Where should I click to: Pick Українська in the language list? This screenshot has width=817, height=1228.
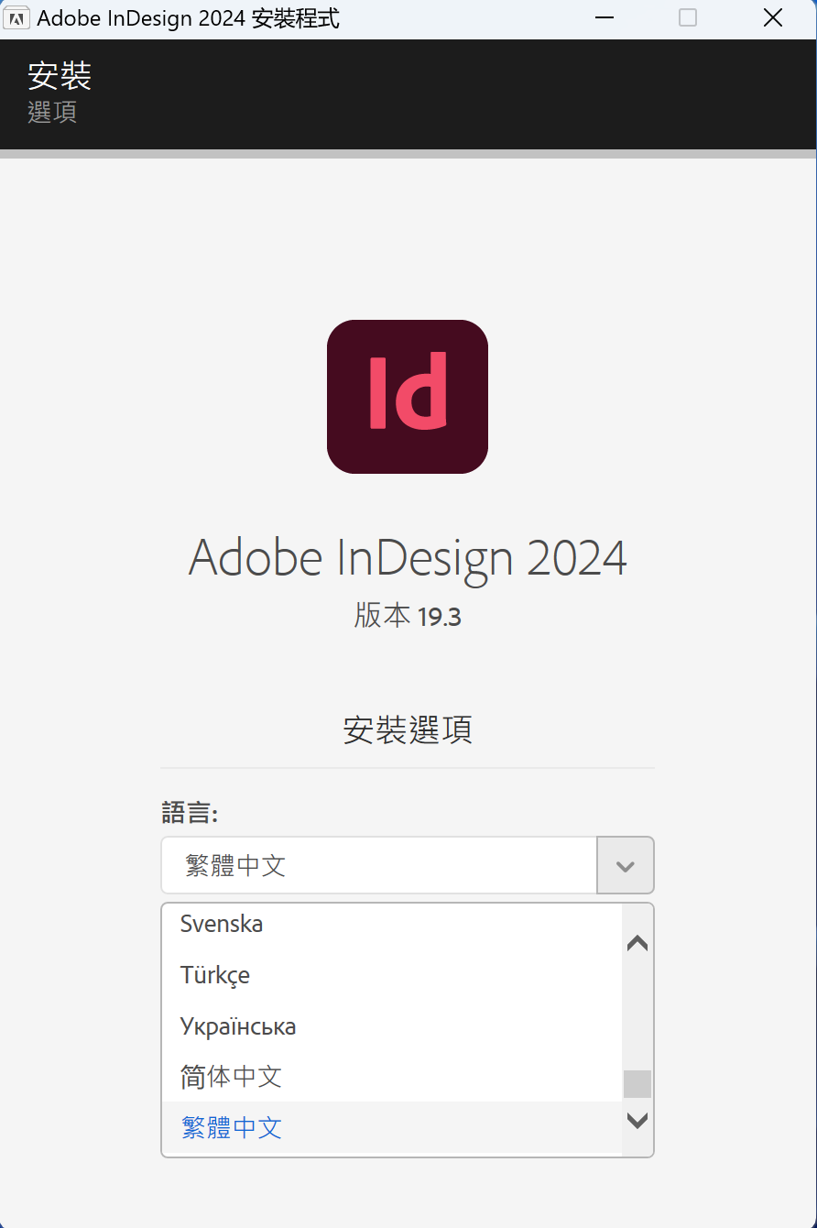238,1026
